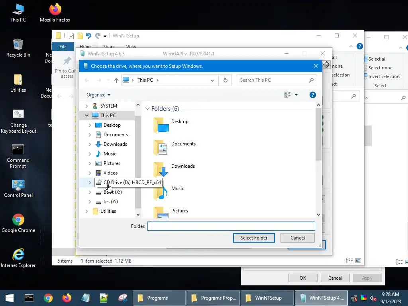Click the network icon in system tray

tap(354, 298)
